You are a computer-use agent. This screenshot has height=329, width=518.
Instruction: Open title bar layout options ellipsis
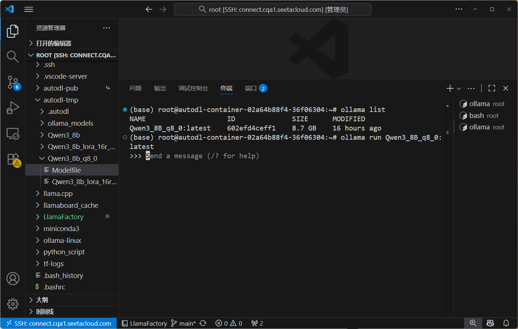click(x=459, y=9)
